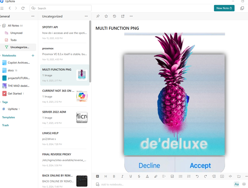
Task: Bookmark note with the star icon
Action: tap(106, 16)
